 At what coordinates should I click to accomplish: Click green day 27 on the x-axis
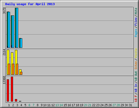pos(114,105)
